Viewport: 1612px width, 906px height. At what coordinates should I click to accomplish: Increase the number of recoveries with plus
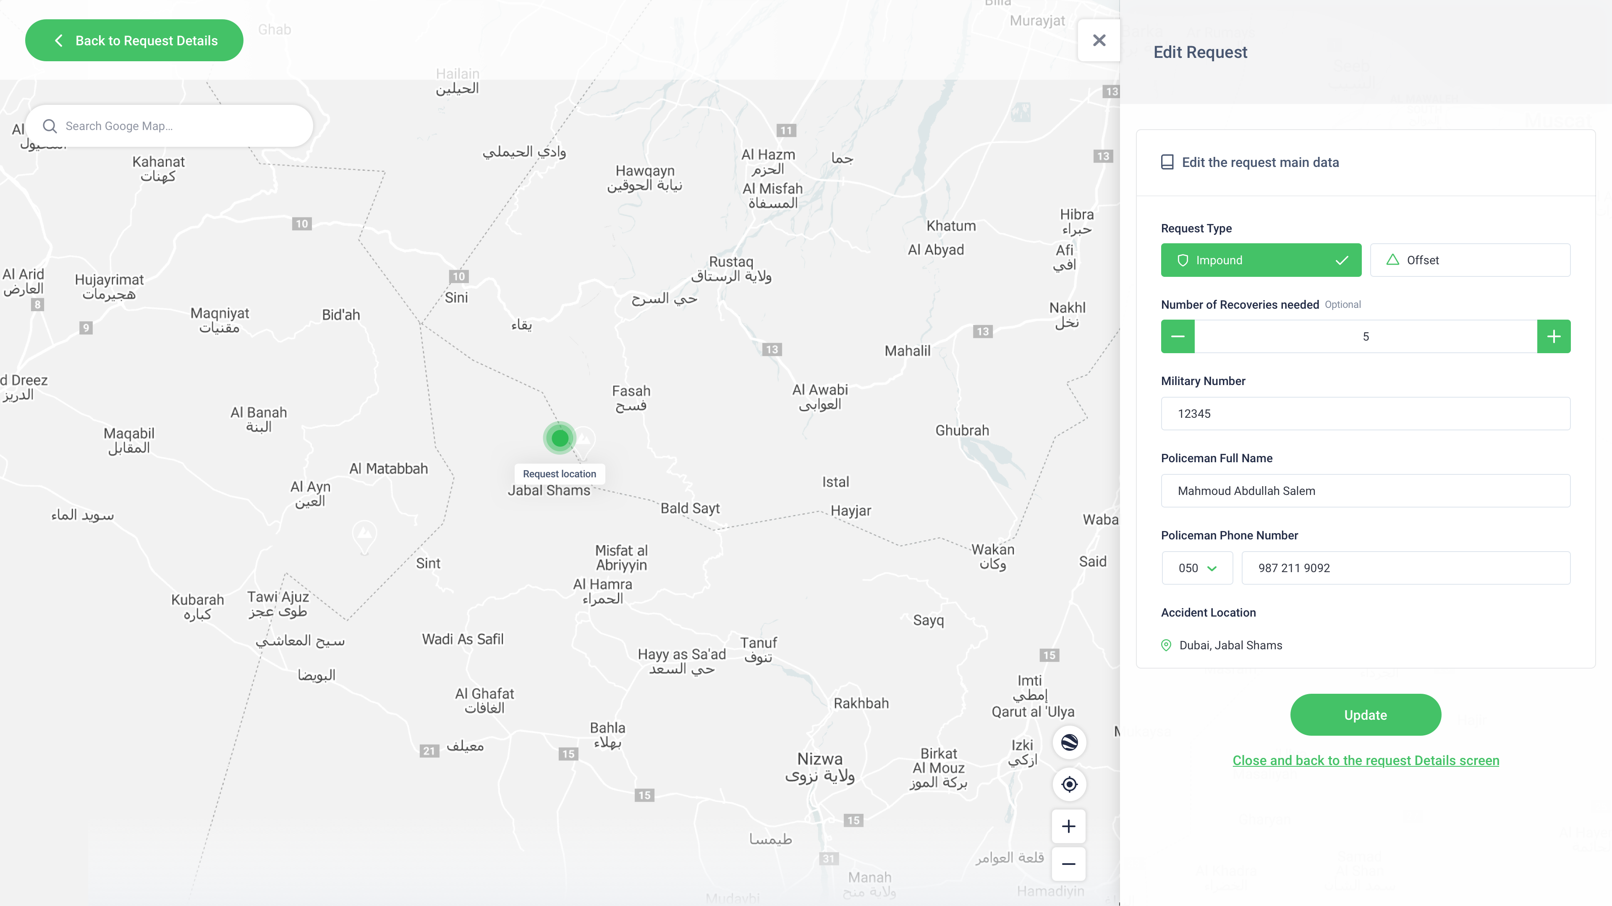click(x=1554, y=336)
